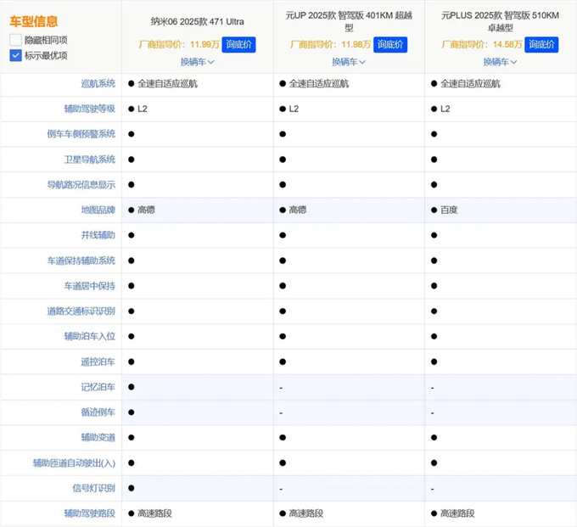
Task: Click the 辅助匝道自动驶出(入) label
Action: coord(75,463)
